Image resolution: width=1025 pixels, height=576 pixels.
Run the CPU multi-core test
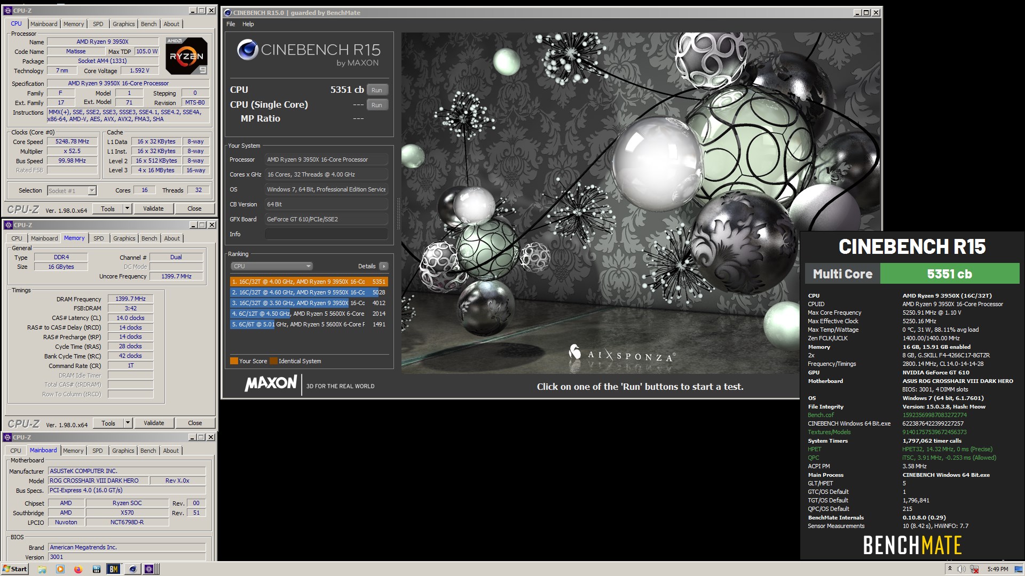click(377, 90)
